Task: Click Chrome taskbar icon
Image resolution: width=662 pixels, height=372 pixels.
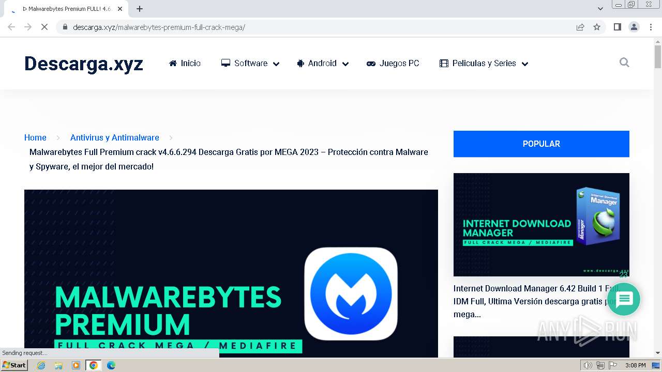Action: [94, 365]
